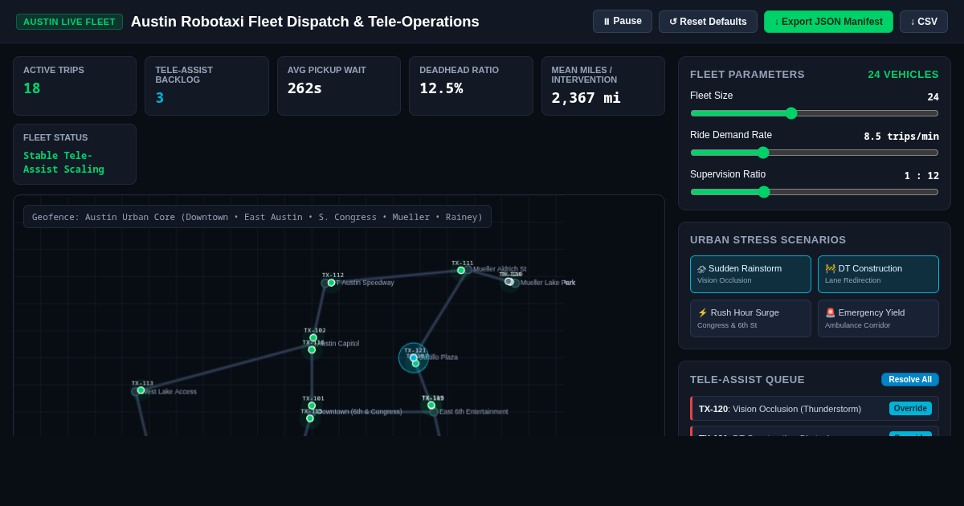Click Deadhead Ratio value 12.5%
Screen dimensions: 964x506
pos(441,88)
